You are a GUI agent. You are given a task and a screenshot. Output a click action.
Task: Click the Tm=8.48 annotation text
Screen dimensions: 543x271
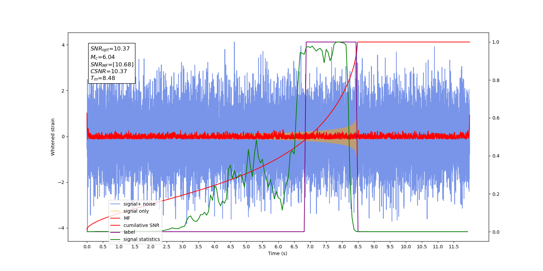point(103,78)
